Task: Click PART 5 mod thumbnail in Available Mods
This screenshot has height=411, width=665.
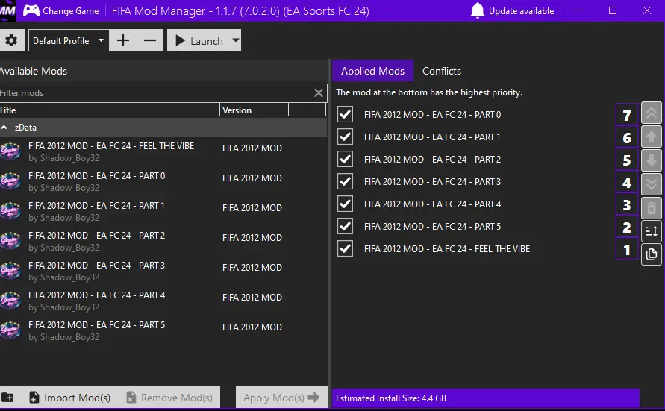Action: pyautogui.click(x=10, y=330)
